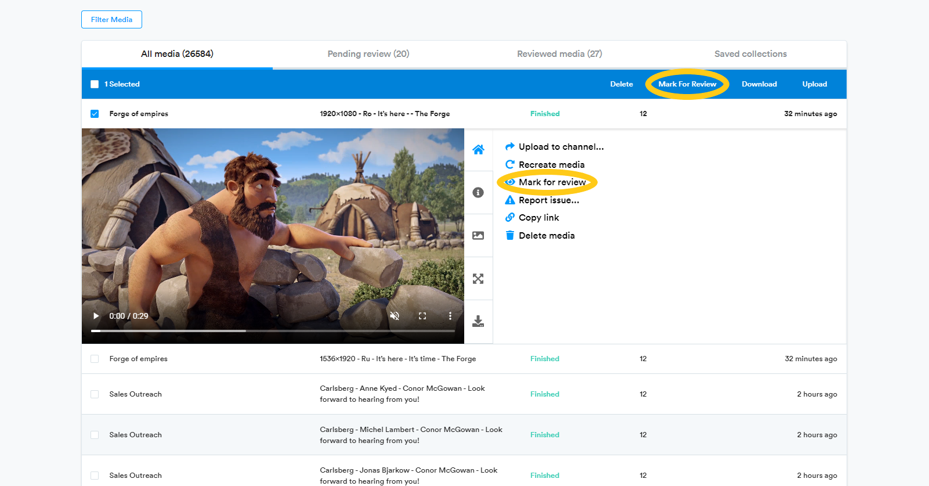The image size is (929, 486).
Task: Open the image thumbnail panel icon
Action: point(478,236)
